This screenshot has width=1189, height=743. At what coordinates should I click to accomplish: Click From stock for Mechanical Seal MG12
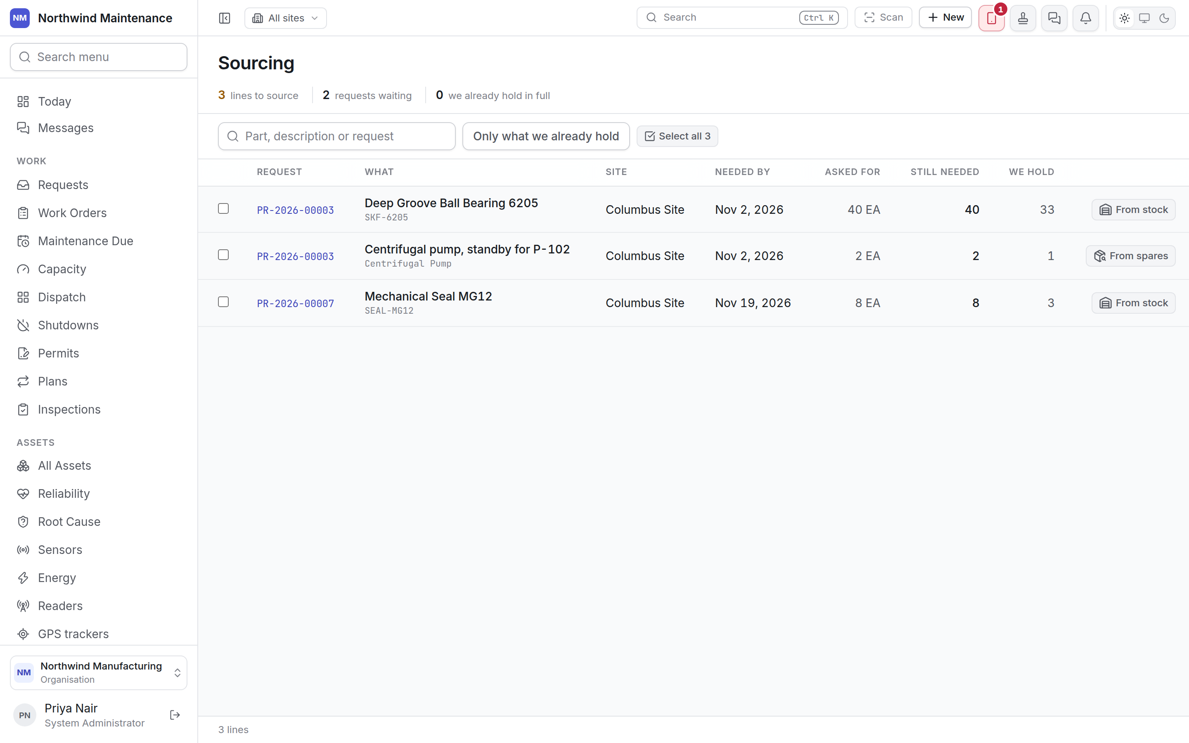tap(1134, 303)
